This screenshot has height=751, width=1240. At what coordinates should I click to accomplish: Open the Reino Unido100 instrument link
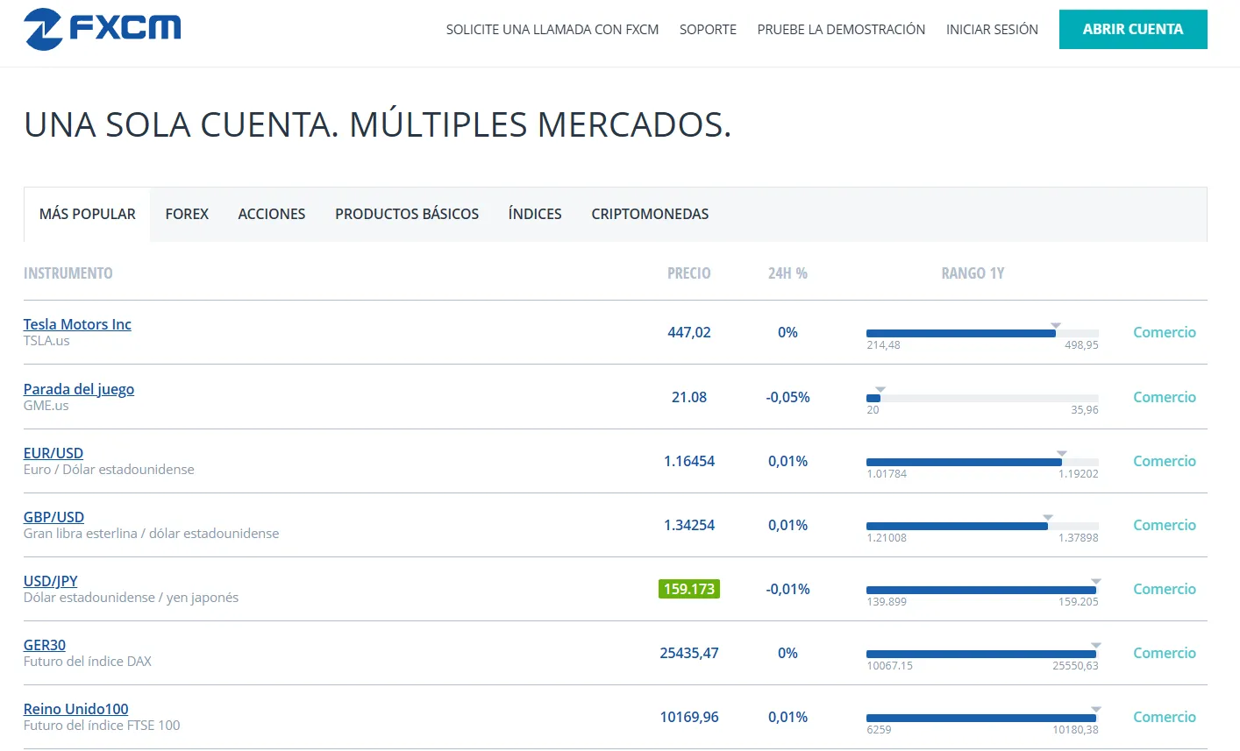[76, 709]
